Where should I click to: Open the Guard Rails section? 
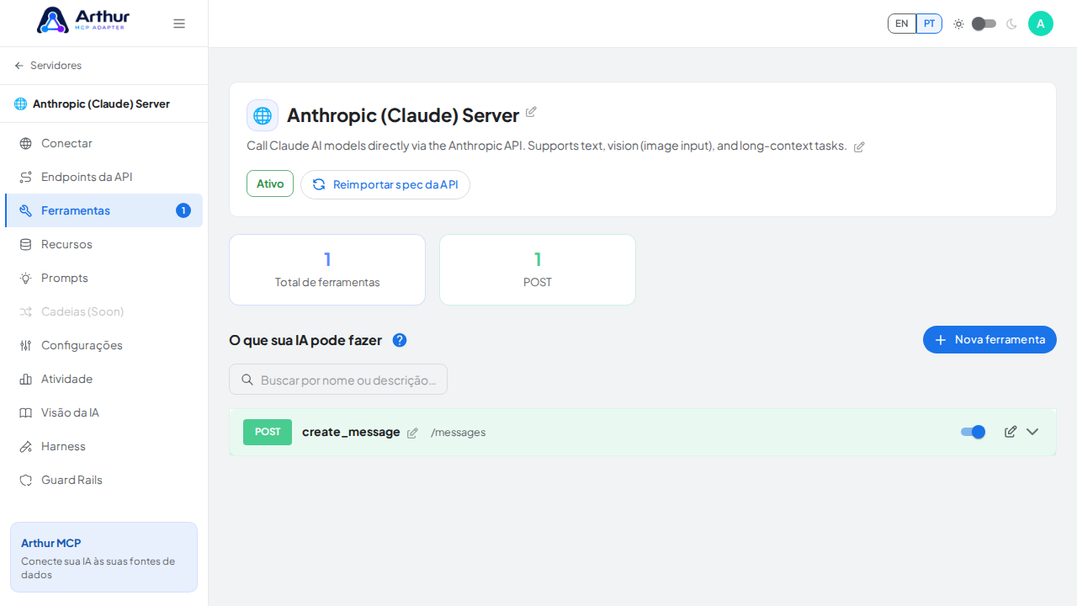tap(103, 480)
